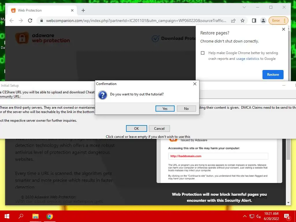Viewport: 296px width, 222px height.
Task: Click the © 2020 Adaware Web Protection text
Action: tap(48, 197)
